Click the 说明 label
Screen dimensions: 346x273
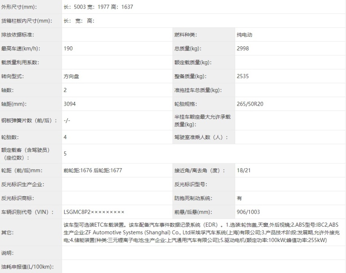(7, 253)
